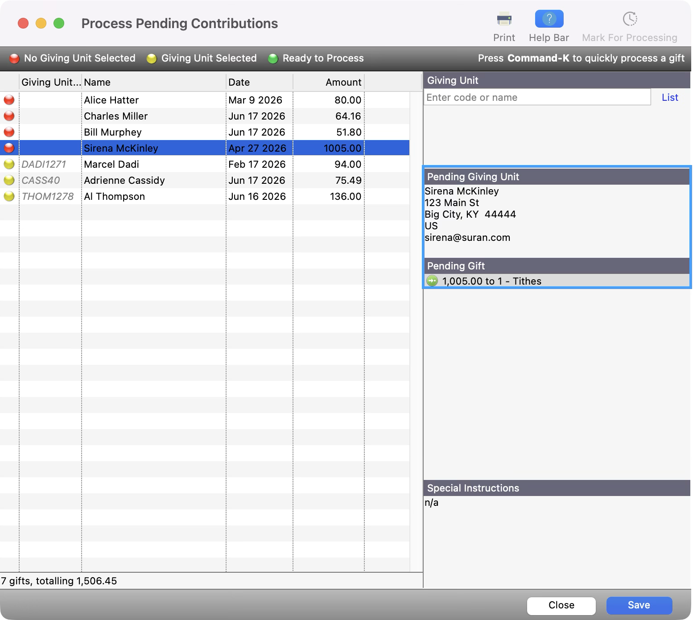The height and width of the screenshot is (620, 693).
Task: Click the Print toolbar icon
Action: click(x=504, y=20)
